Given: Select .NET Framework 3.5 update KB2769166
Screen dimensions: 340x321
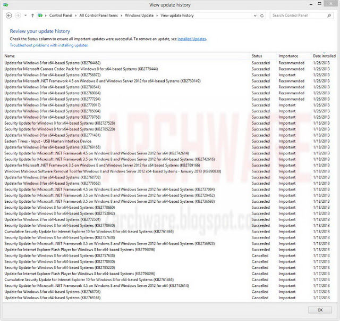Looking at the screenshot, I should 170,165.
